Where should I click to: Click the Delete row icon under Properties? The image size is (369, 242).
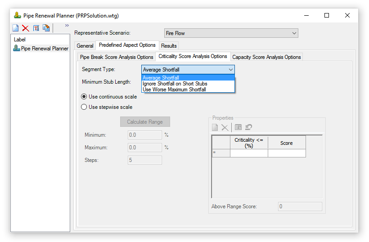[x=225, y=127]
